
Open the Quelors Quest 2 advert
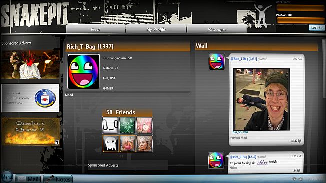(x=31, y=132)
